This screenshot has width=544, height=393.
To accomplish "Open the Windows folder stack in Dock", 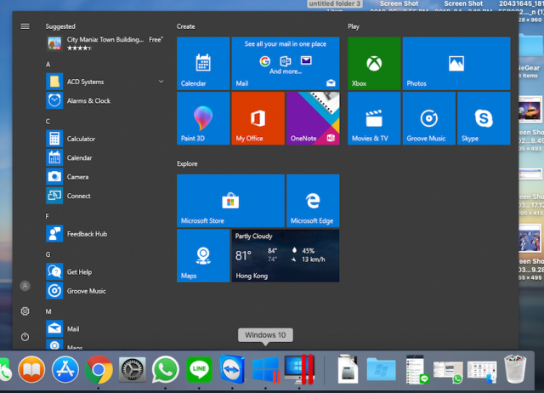I will (381, 370).
